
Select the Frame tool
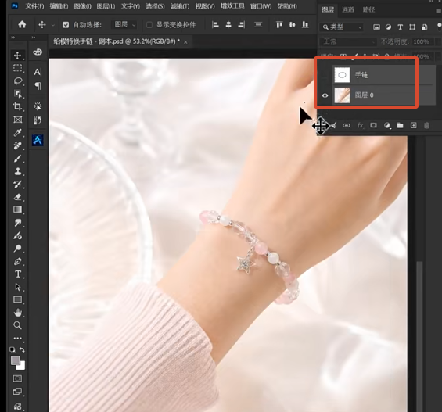(x=17, y=120)
